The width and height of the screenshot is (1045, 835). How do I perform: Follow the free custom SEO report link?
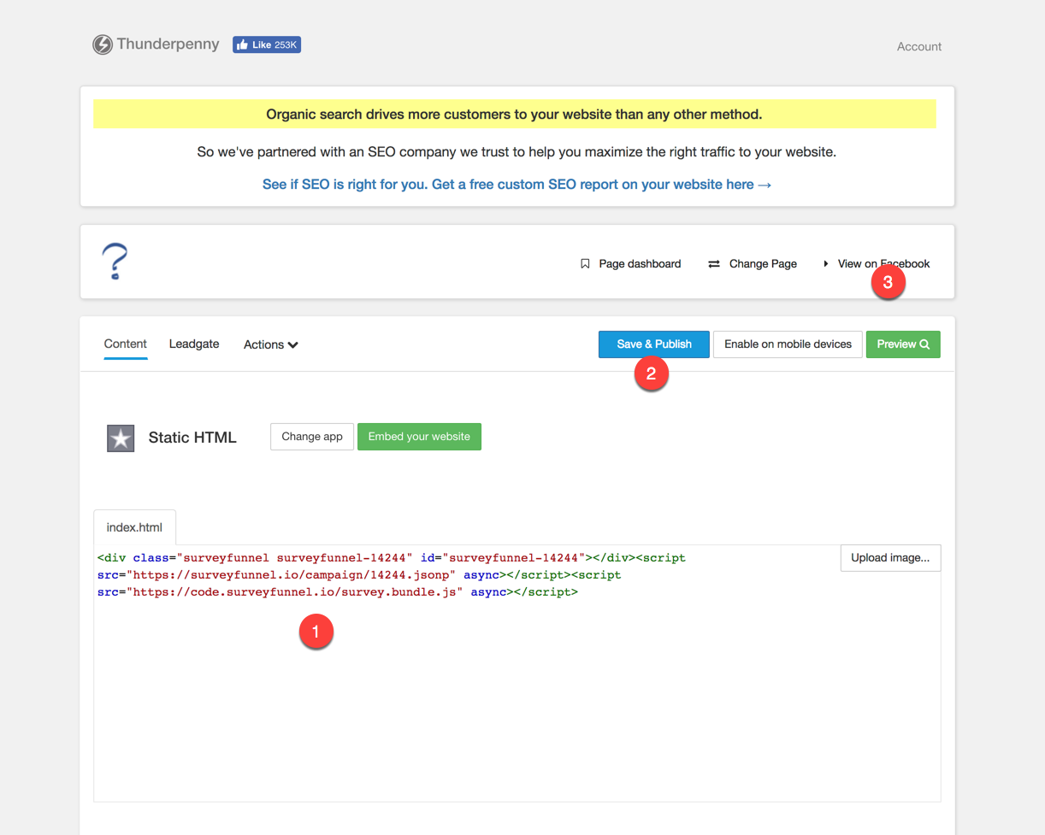(517, 185)
